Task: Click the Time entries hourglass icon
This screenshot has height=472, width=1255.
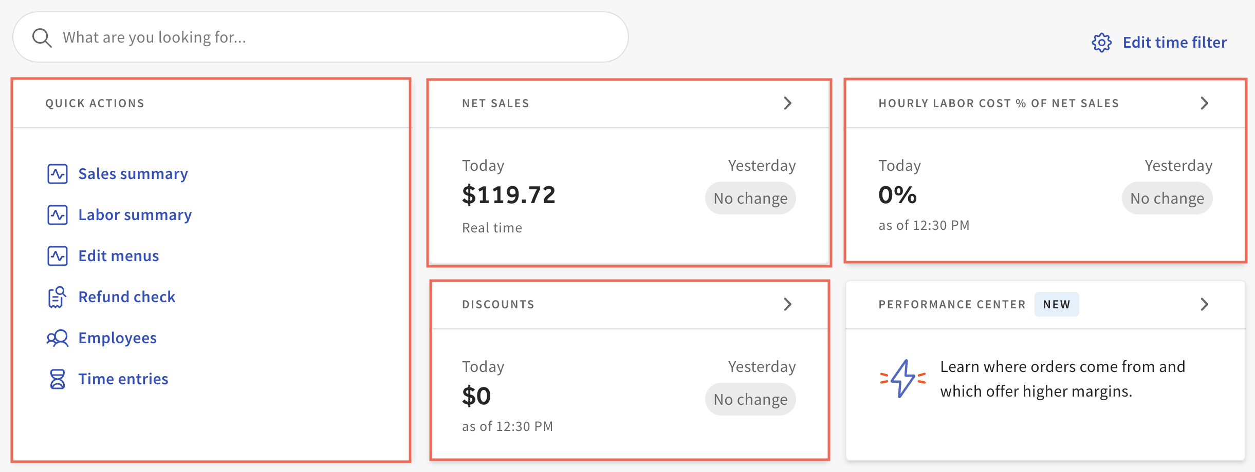Action: [x=58, y=379]
